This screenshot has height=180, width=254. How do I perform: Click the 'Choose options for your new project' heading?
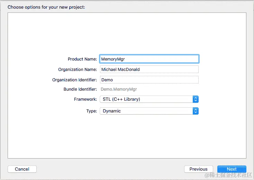point(46,7)
